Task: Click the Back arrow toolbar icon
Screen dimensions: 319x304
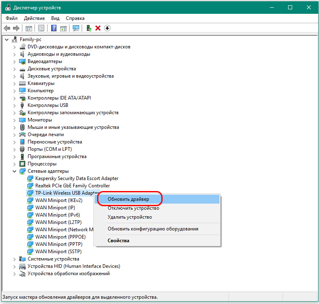Action: (7, 28)
